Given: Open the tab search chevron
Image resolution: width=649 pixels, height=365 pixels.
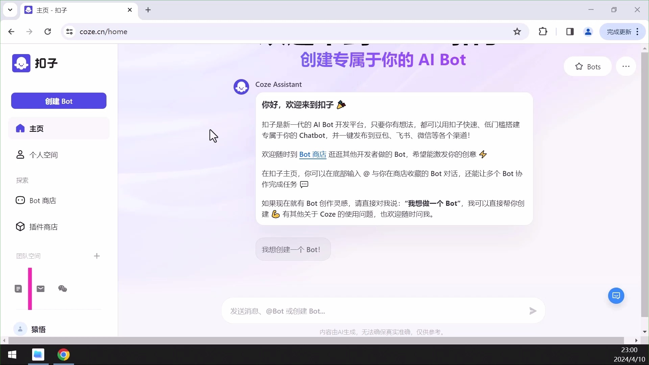Looking at the screenshot, I should (x=10, y=10).
